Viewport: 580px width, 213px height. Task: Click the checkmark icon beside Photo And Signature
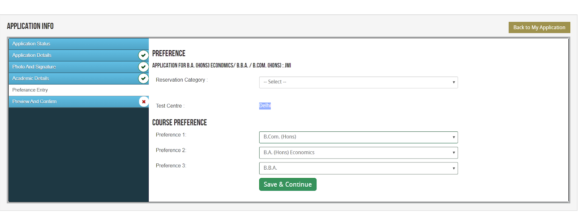coord(144,67)
